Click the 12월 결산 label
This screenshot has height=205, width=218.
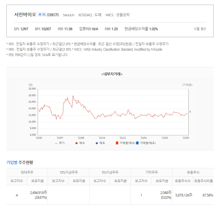(200, 29)
